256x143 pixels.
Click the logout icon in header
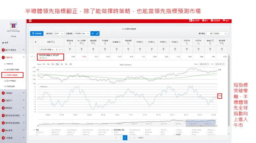point(224,20)
